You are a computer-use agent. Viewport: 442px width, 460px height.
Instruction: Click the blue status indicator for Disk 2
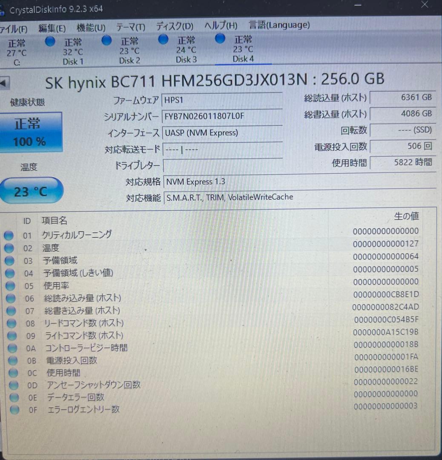(106, 40)
